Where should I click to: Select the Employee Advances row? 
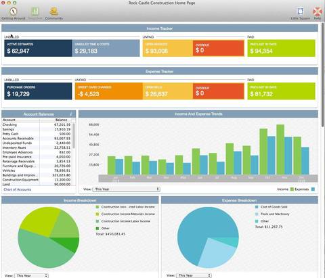coord(37,152)
